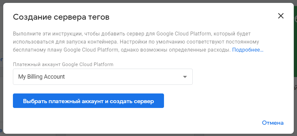297x136 pixels.
Task: Close the dialog using the X icon
Action: coord(281,16)
